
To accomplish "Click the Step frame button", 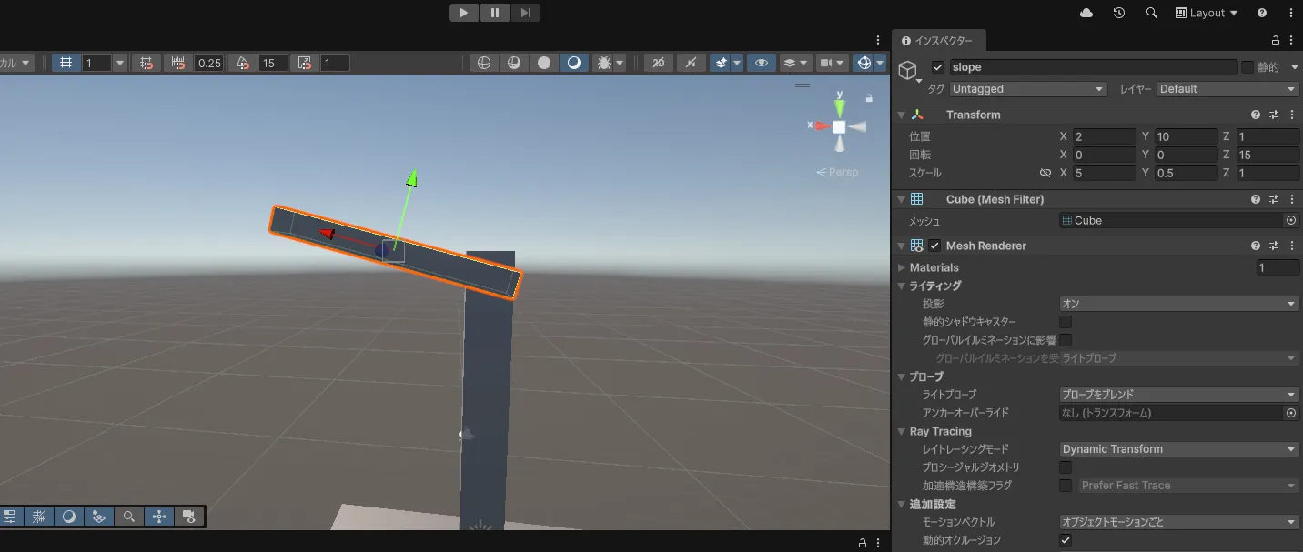I will pos(526,13).
